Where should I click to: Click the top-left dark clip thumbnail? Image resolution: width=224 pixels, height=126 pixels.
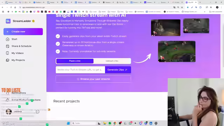166,28
